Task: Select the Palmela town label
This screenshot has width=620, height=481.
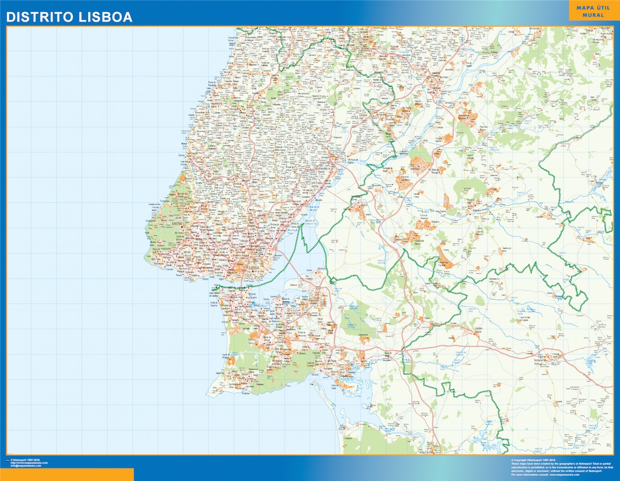Action: [x=315, y=353]
